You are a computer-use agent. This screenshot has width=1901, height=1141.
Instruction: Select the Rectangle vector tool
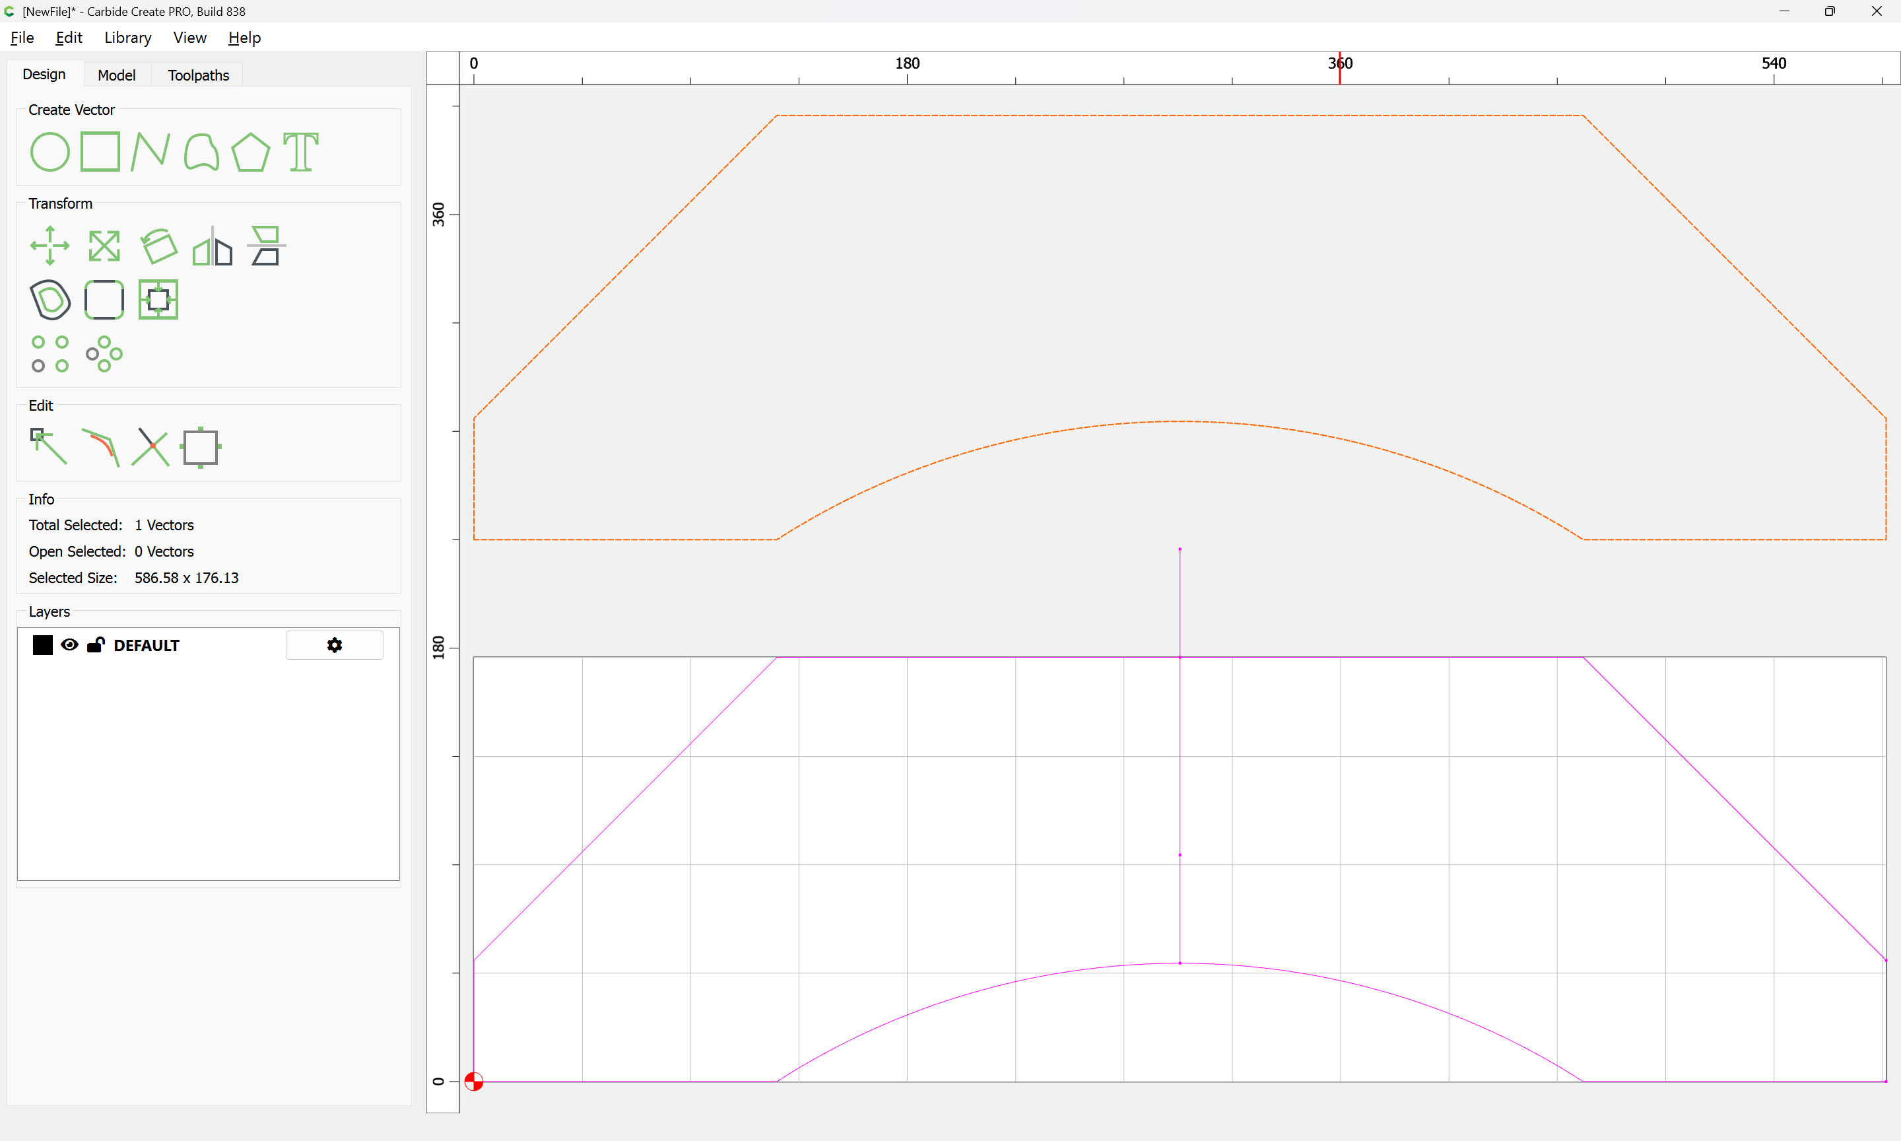[100, 151]
